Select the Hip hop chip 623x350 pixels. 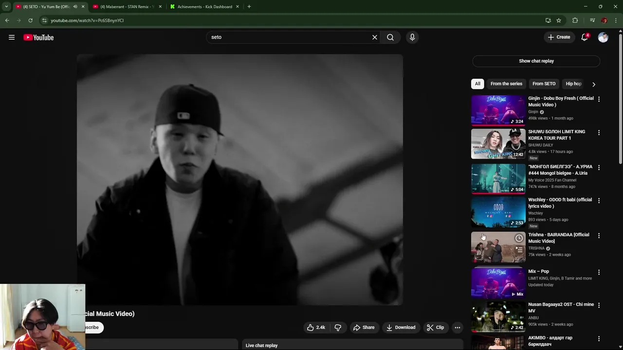(x=573, y=84)
